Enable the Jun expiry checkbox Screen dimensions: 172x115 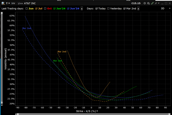click(27, 9)
